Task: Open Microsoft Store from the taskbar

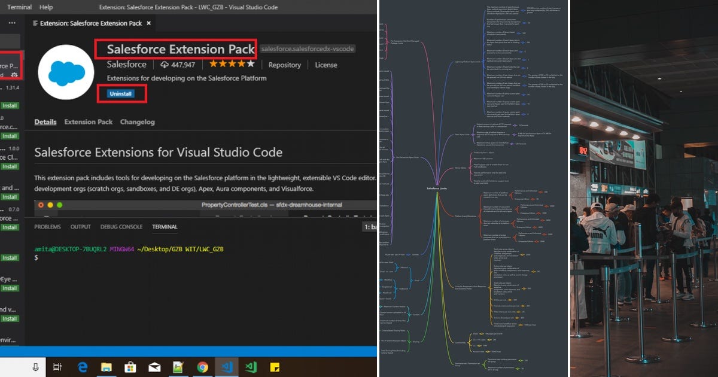Action: click(130, 367)
